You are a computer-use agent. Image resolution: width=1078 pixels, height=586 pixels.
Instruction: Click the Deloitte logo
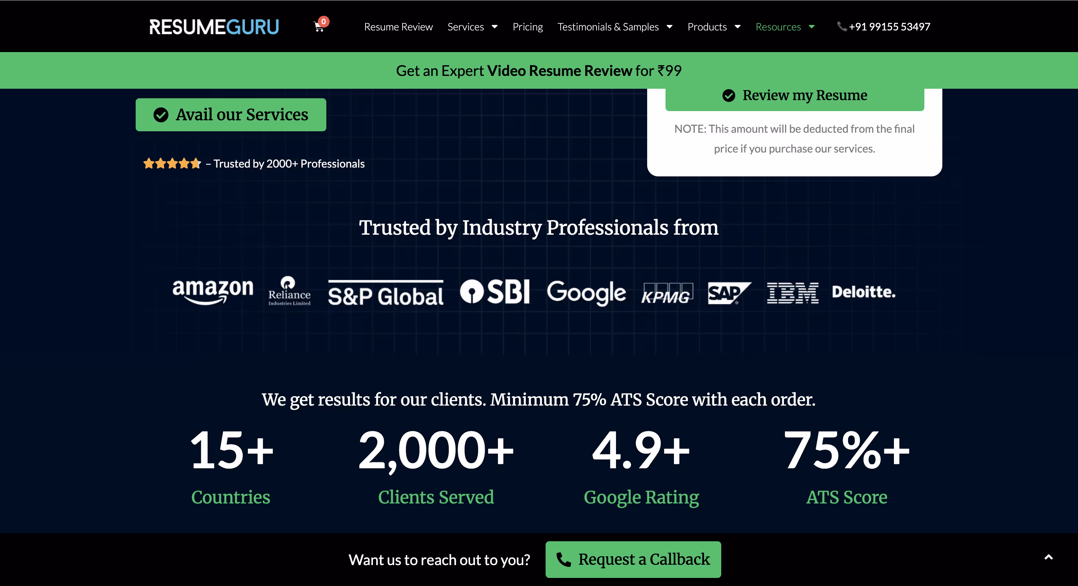(863, 292)
